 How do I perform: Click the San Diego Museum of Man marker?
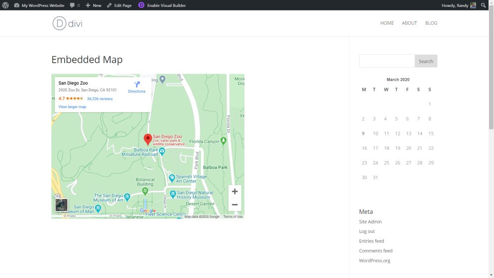pyautogui.click(x=98, y=208)
